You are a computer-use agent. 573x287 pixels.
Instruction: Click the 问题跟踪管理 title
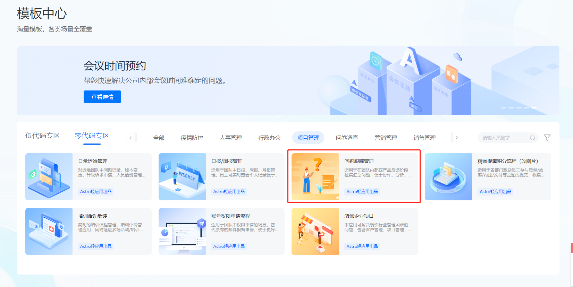(x=359, y=161)
